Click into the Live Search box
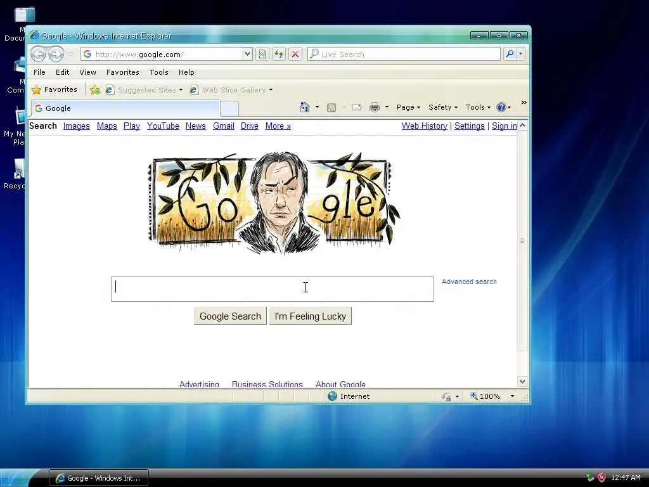649x487 pixels. (404, 54)
